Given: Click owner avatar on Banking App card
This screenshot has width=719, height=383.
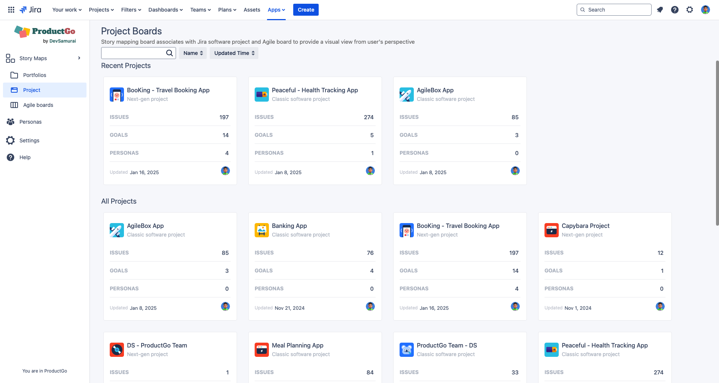Looking at the screenshot, I should (370, 306).
